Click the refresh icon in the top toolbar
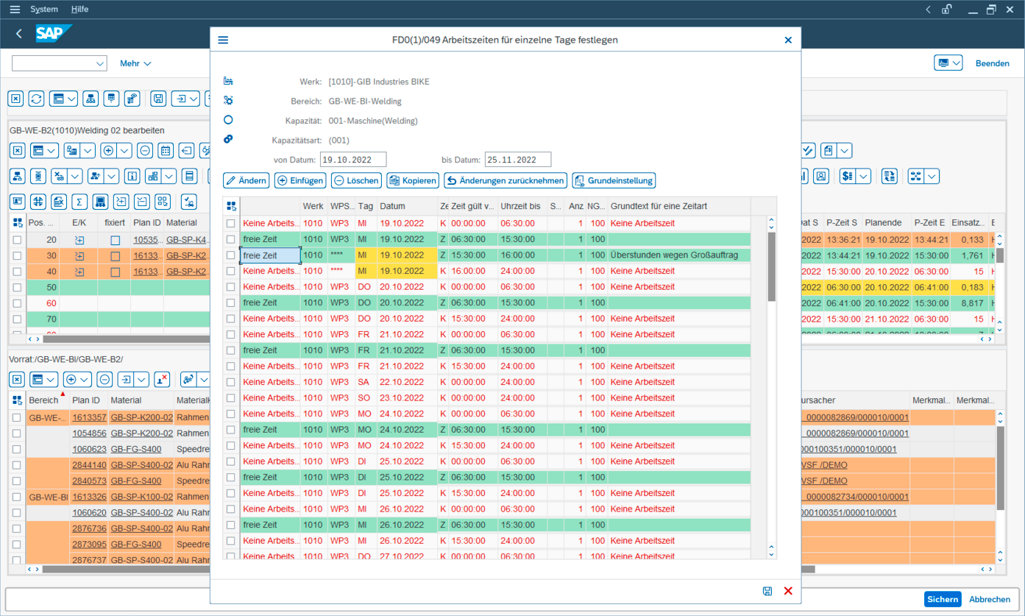This screenshot has width=1025, height=616. (36, 98)
